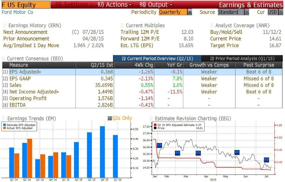Click the Est. LTG (EPS) value 15.65%

[186, 45]
